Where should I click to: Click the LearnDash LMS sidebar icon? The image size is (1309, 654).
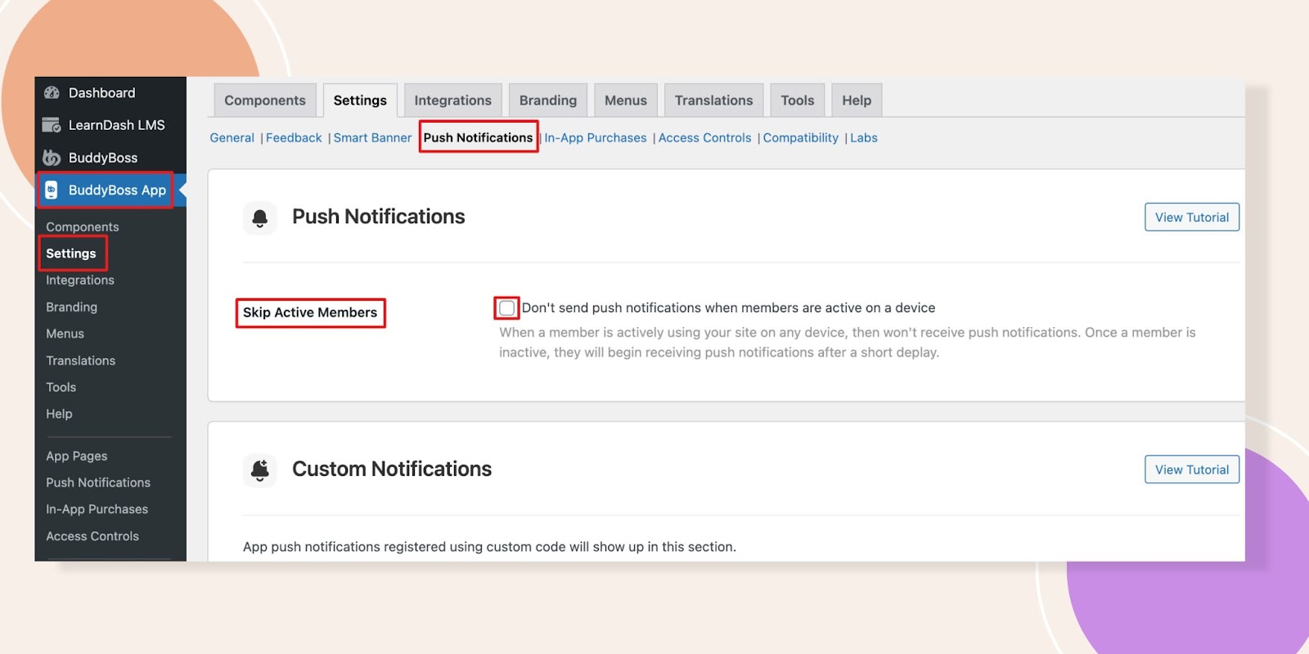(52, 125)
